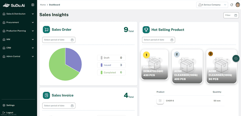Click the Sales Invoice 4 Total count
This screenshot has height=116, width=241.
click(x=129, y=96)
